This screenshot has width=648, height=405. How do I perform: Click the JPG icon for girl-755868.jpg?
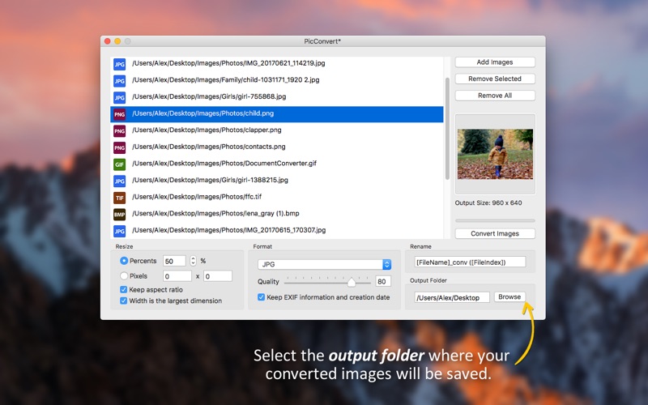(x=119, y=97)
